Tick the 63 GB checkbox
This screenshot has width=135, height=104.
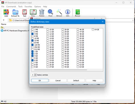coord(78,67)
